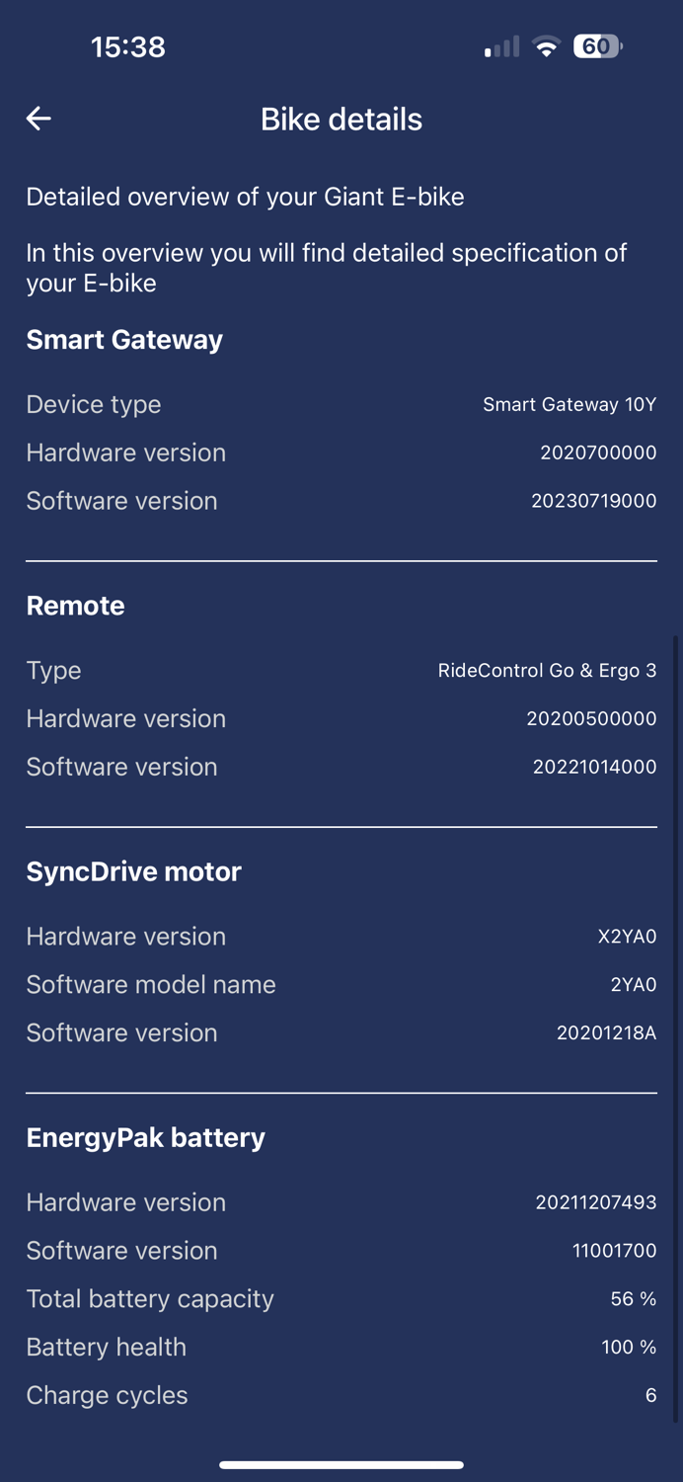
Task: Select the Smart Gateway section heading
Action: [124, 340]
